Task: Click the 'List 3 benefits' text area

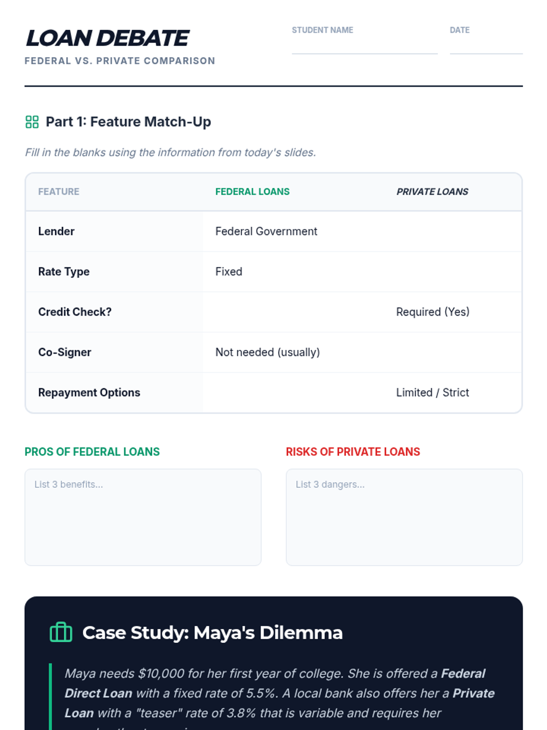Action: coord(143,517)
